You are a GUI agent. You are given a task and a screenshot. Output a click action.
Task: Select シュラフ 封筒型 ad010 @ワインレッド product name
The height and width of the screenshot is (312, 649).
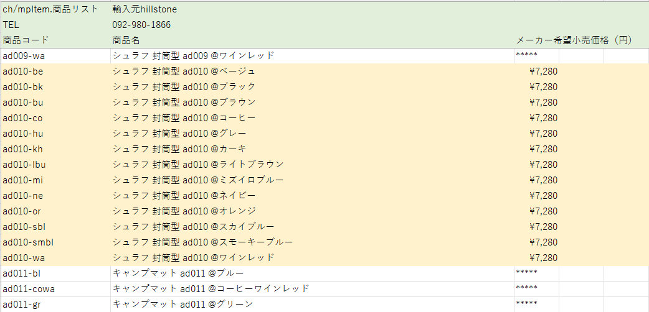(x=193, y=257)
